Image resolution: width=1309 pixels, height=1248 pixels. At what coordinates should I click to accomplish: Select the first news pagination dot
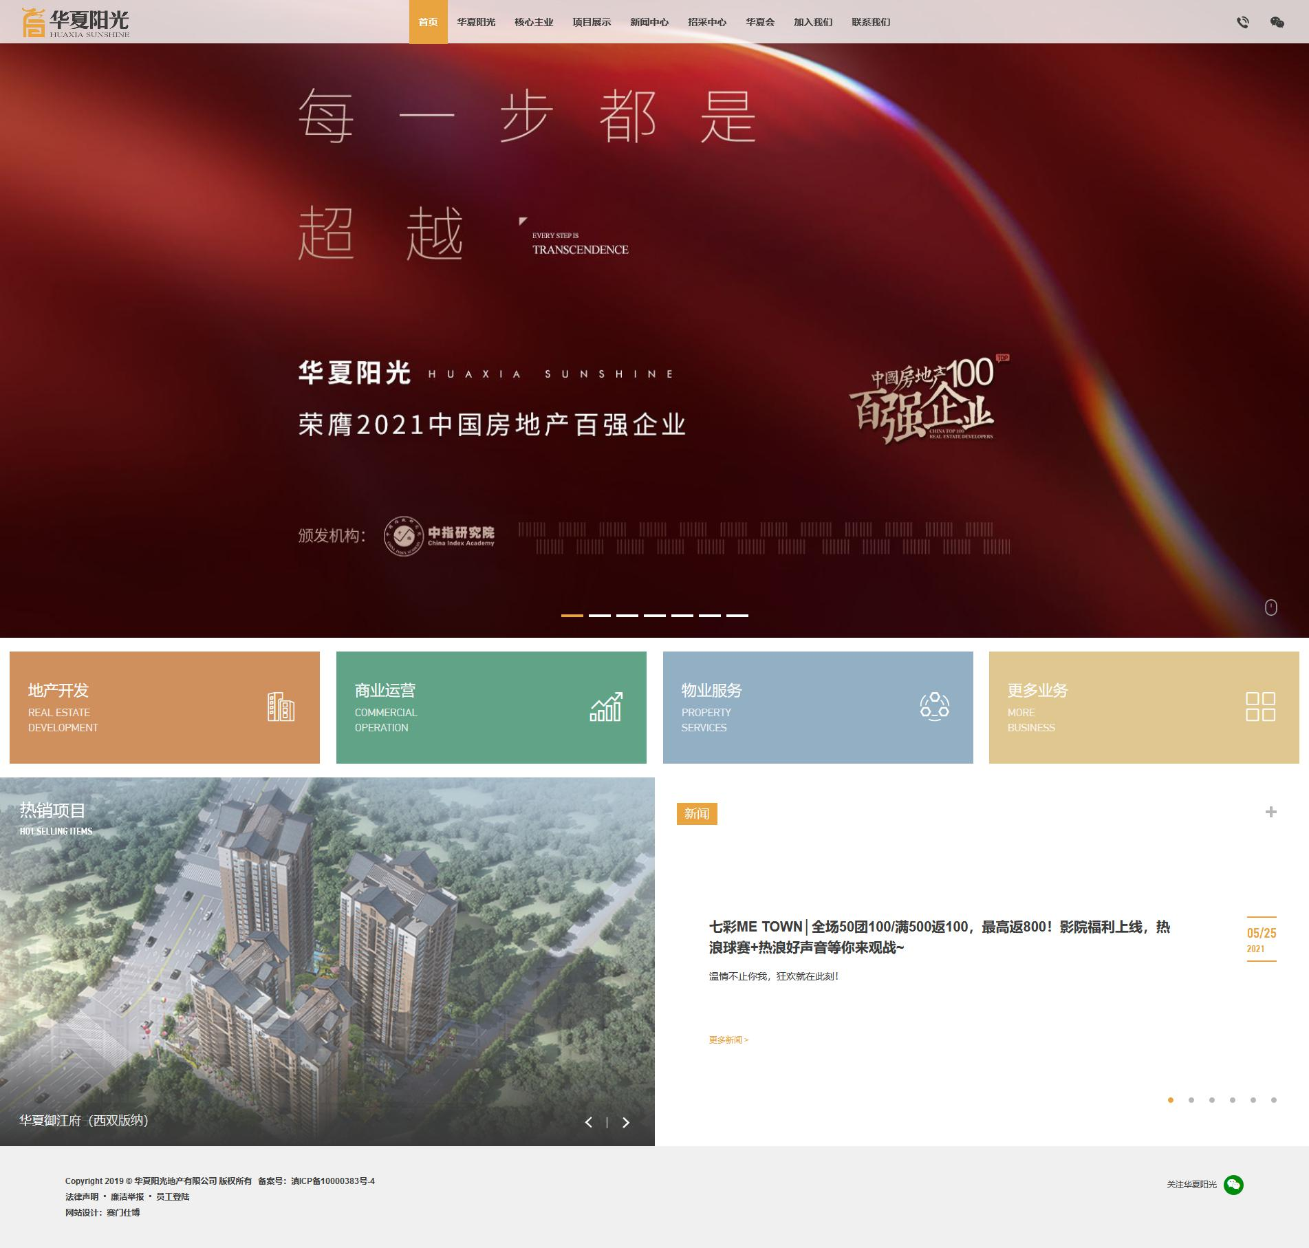click(x=1171, y=1100)
